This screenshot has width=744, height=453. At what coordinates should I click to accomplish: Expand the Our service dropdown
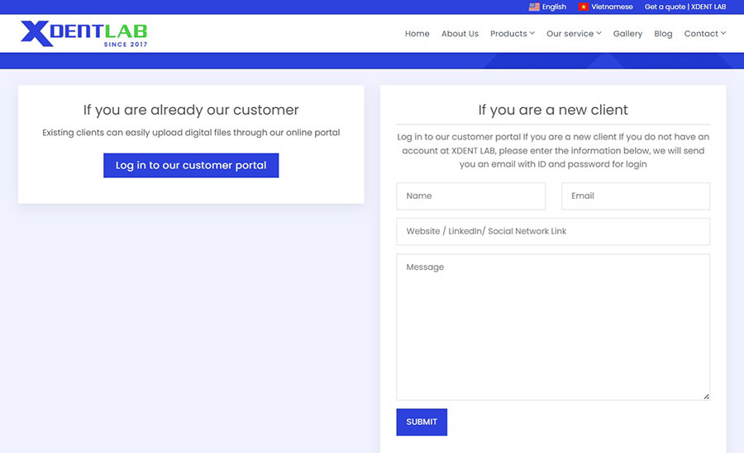pyautogui.click(x=574, y=34)
